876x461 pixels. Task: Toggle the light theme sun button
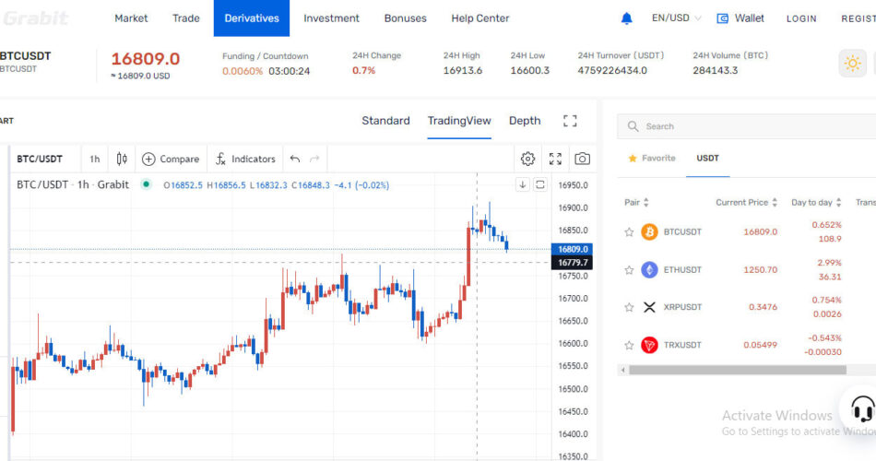tap(852, 64)
